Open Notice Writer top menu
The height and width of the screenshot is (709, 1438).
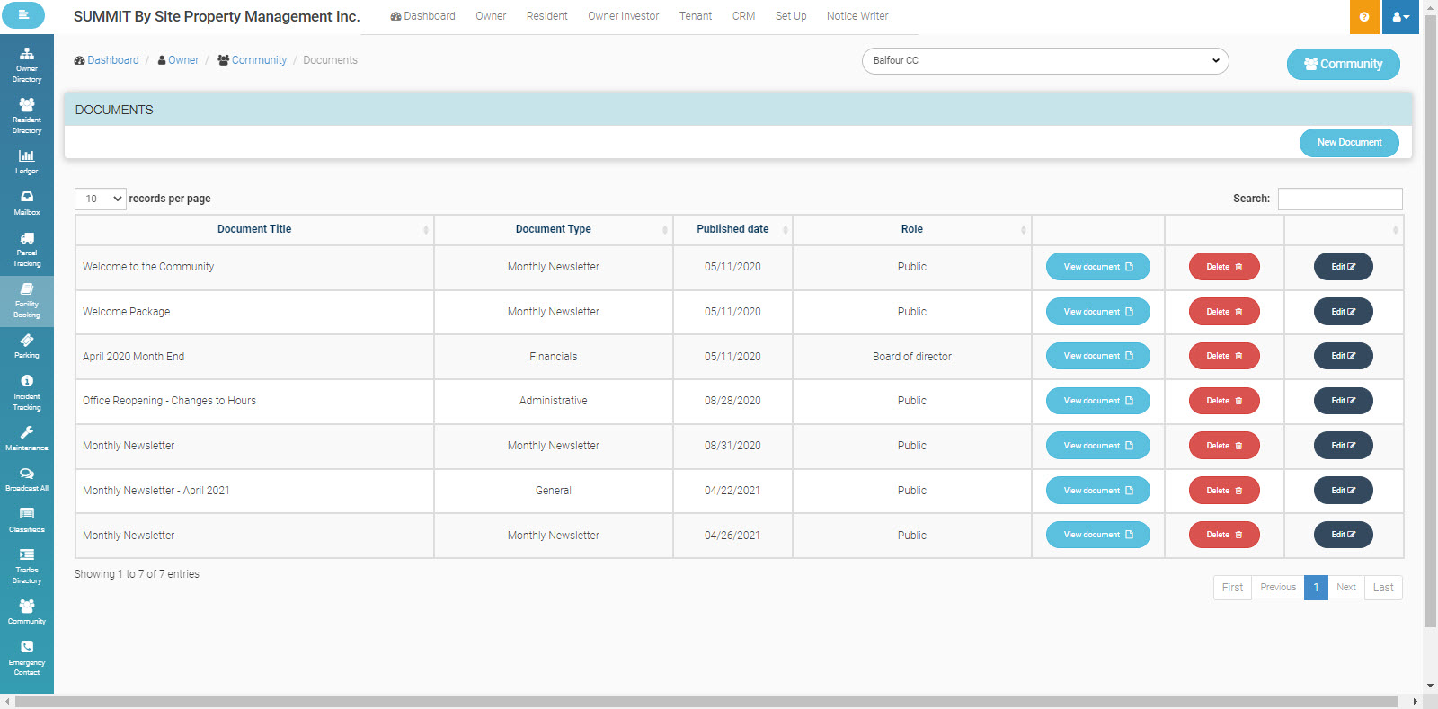click(857, 16)
